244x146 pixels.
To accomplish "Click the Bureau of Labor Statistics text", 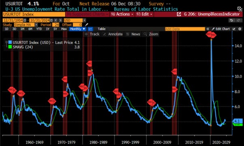I will [x=146, y=9].
